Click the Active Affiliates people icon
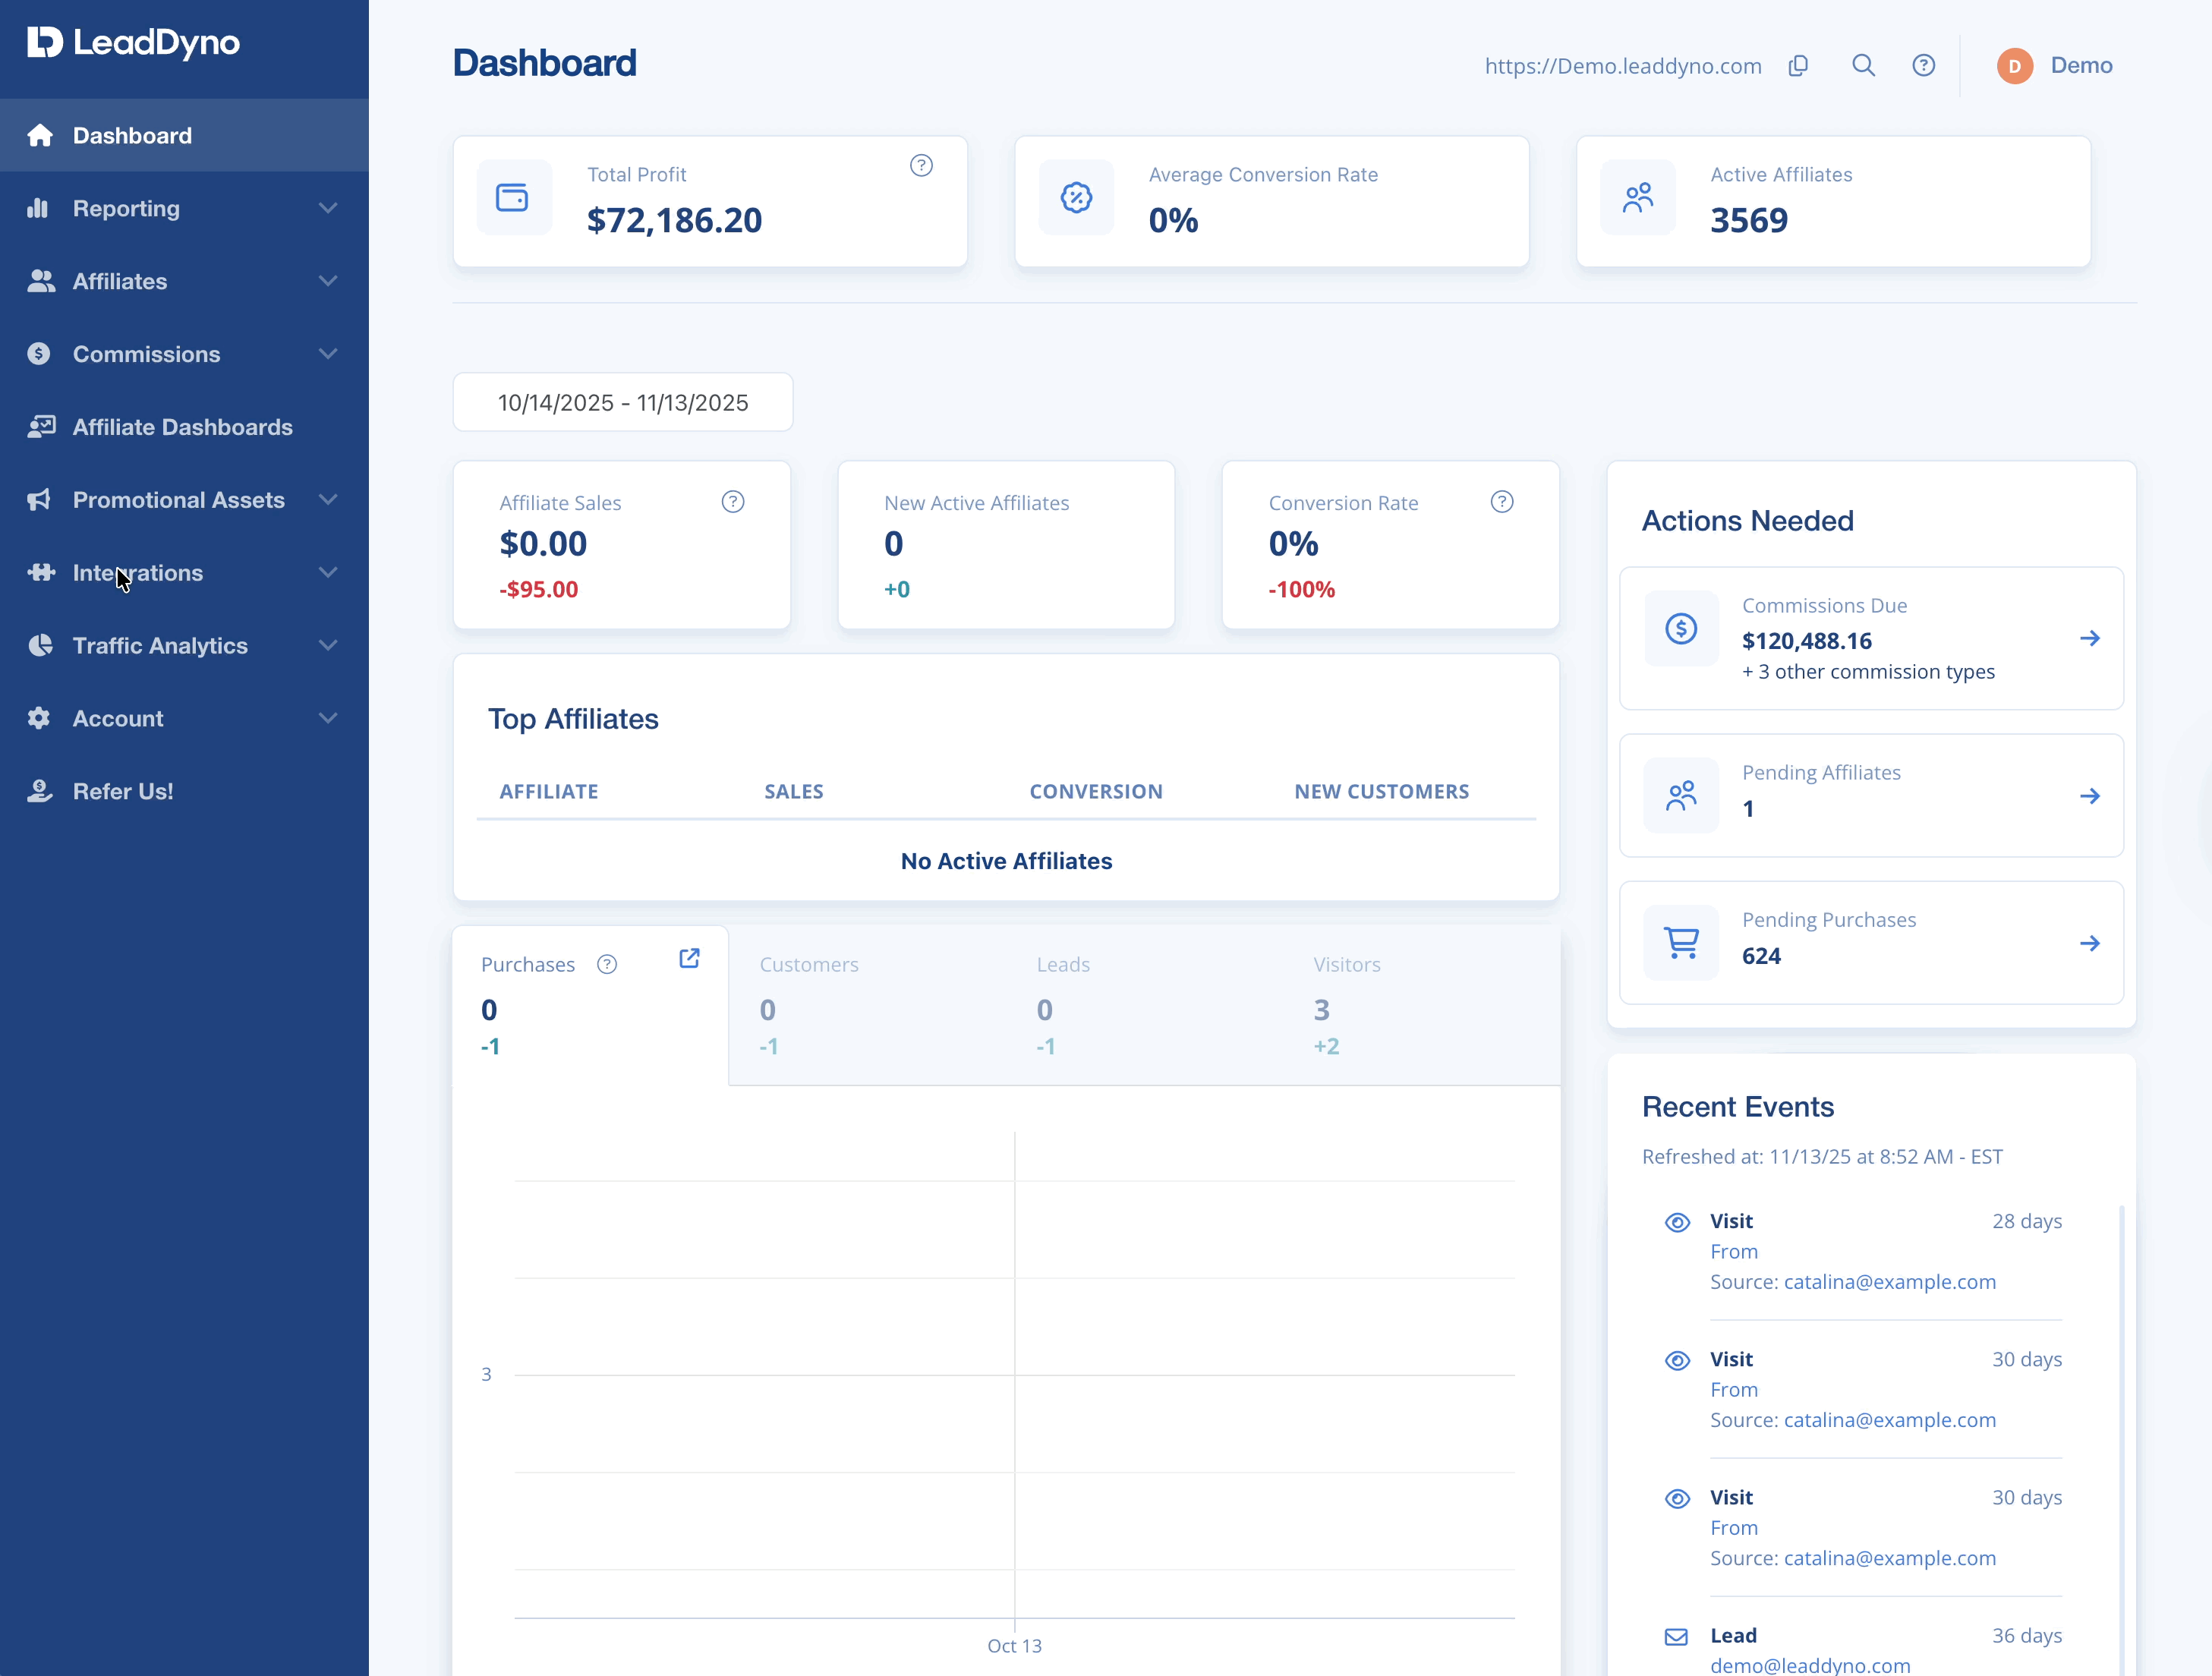The width and height of the screenshot is (2212, 1676). pyautogui.click(x=1638, y=198)
